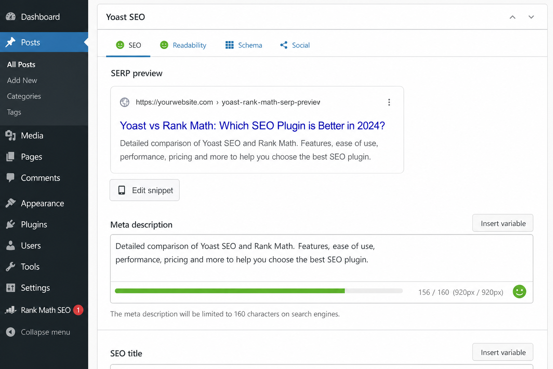Click the Collapse menu arrow icon
The image size is (553, 369).
[11, 332]
